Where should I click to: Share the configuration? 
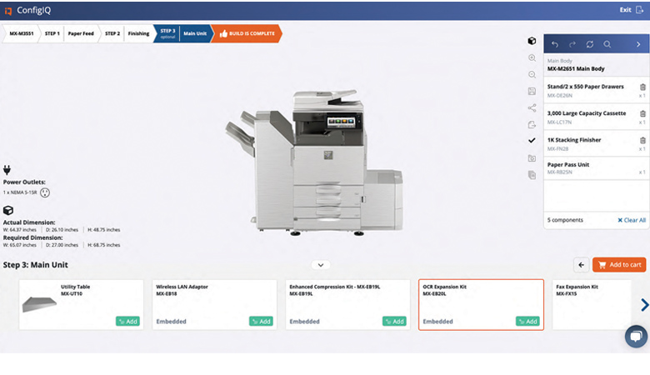[532, 107]
